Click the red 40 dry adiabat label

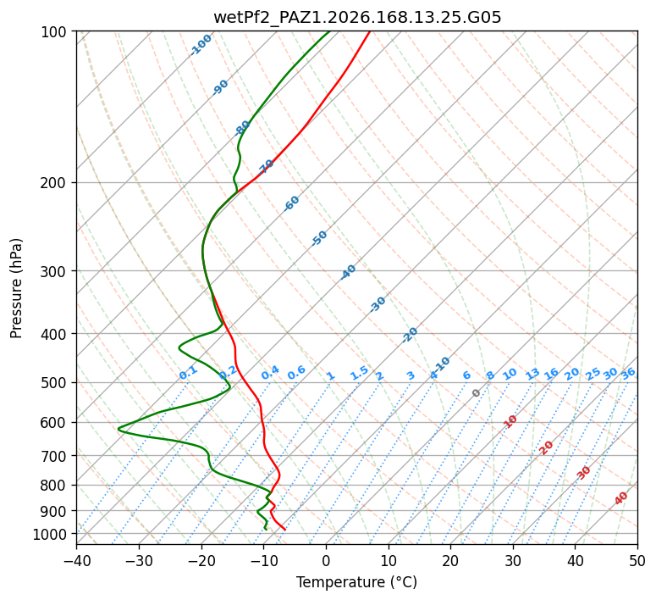tap(621, 498)
